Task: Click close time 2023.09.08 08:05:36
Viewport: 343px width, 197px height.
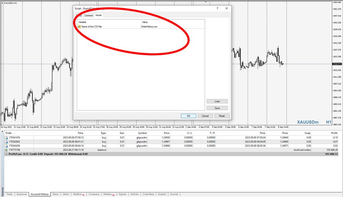Action: (x=255, y=146)
